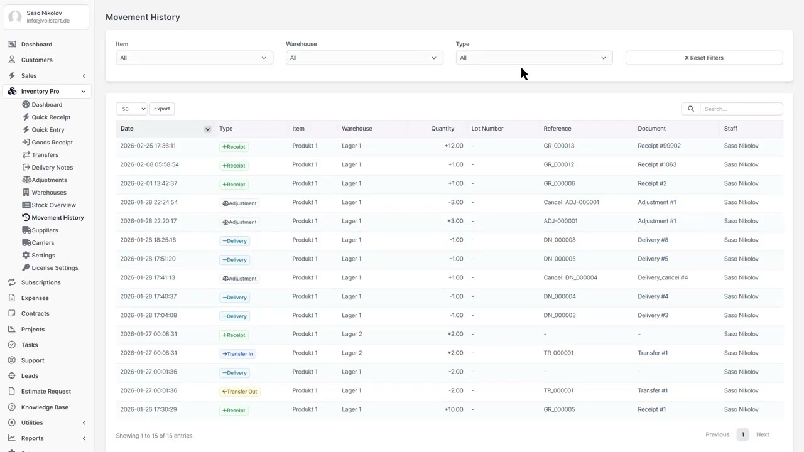Open the Item filter dropdown
804x452 pixels.
coord(194,58)
